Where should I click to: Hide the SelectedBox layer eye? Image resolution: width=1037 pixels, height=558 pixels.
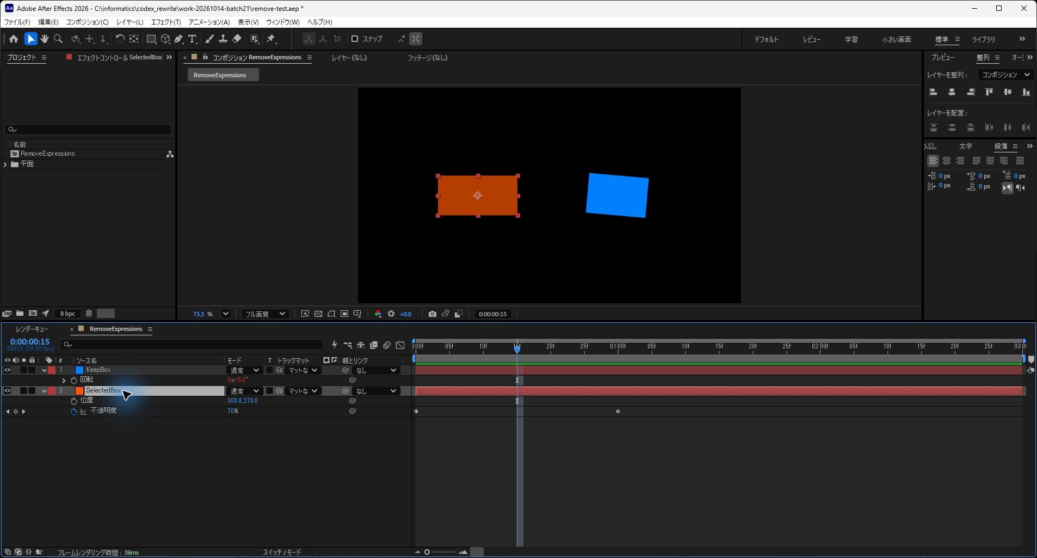[x=8, y=391]
